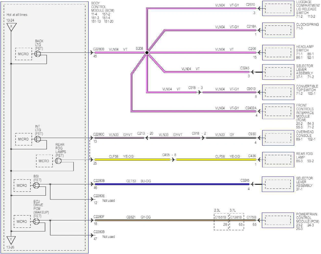
Task: Click the C1381B 3.7L connector box
Action: (x=237, y=222)
